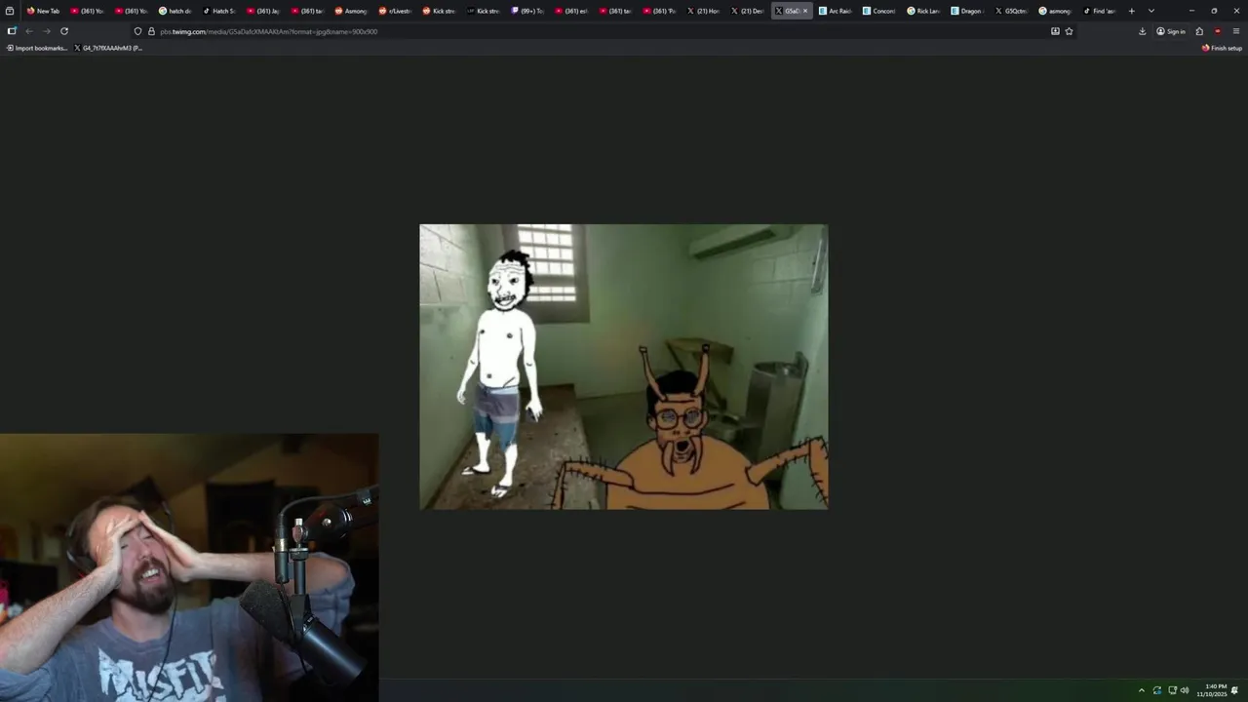Image resolution: width=1248 pixels, height=702 pixels.
Task: Focus the pbs.twimg.com address bar
Action: 604,31
